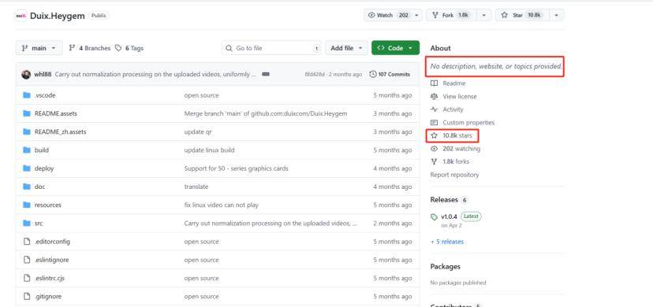
Task: Fork the repository using Fork button
Action: [x=451, y=16]
